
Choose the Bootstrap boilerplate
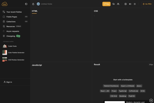pyautogui.click(x=123, y=96)
